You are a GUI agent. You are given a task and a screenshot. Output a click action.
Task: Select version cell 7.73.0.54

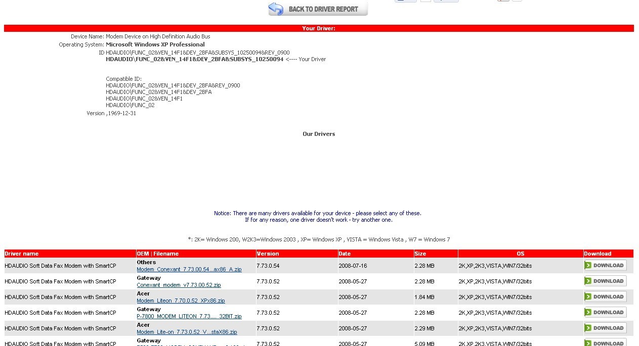pos(268,266)
